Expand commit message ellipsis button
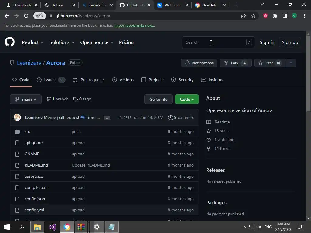 click(107, 118)
